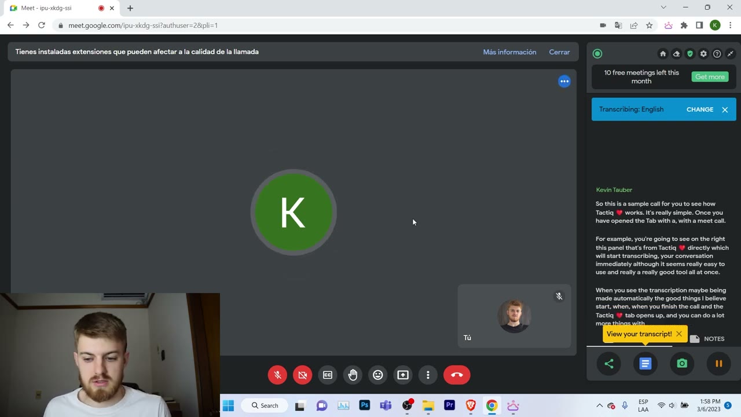Take a screenshot with Tactiq camera
This screenshot has height=417, width=741.
point(682,364)
